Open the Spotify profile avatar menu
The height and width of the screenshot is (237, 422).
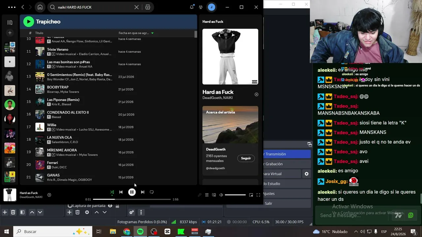[212, 7]
